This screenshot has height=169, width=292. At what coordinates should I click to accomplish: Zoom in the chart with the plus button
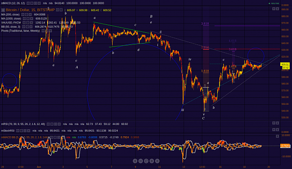(x=152, y=161)
